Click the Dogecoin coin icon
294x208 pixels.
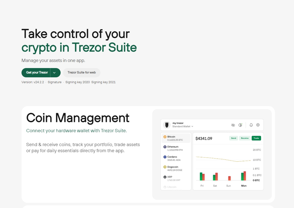tap(165, 167)
